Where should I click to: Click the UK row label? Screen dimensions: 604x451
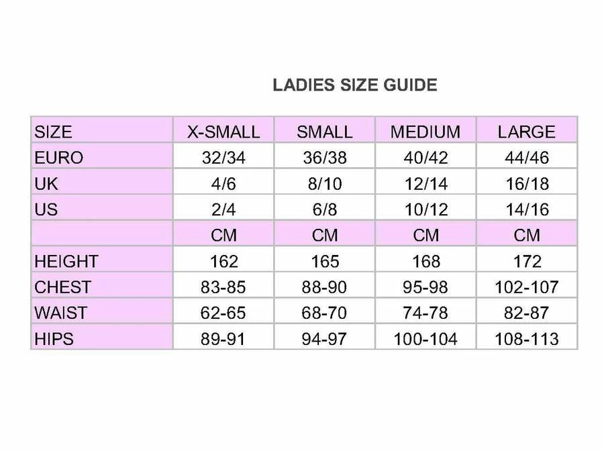click(x=46, y=184)
